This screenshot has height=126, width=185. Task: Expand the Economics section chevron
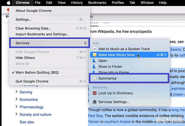(x=16, y=99)
